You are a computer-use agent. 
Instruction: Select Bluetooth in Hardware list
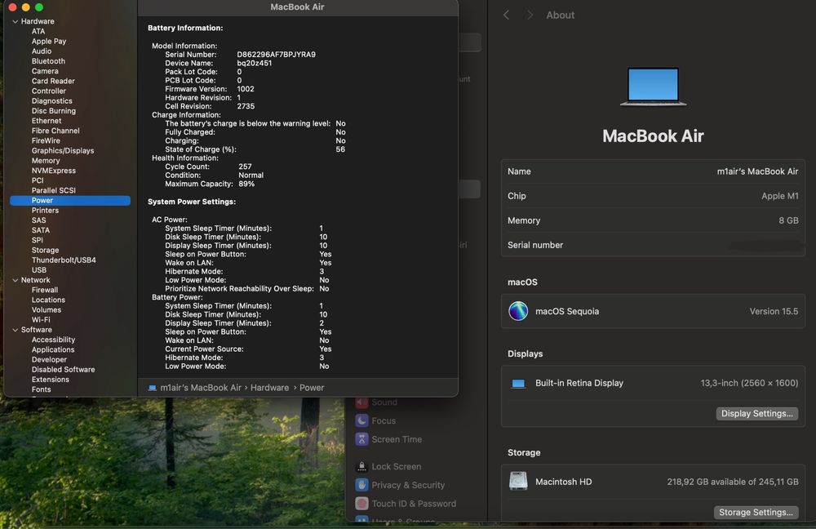coord(48,61)
